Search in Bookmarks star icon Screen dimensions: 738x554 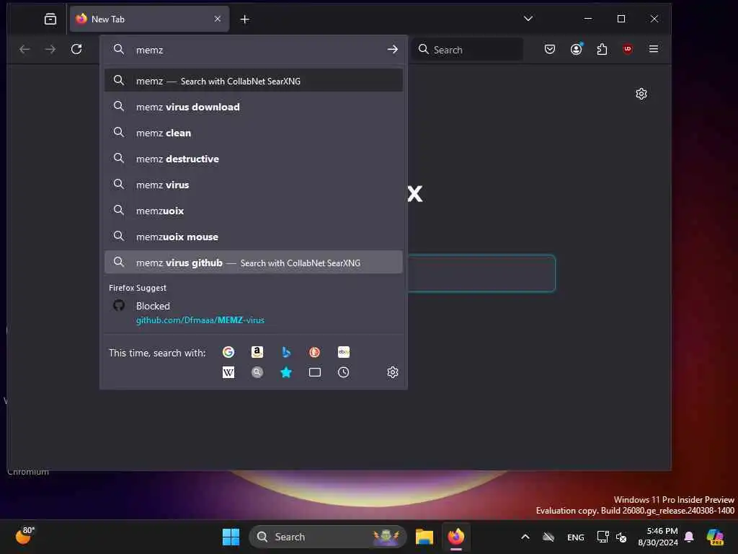coord(285,372)
